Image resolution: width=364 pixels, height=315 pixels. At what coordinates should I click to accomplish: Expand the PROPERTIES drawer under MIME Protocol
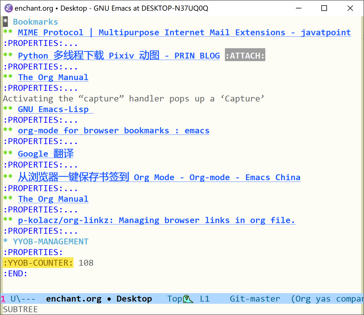pos(40,43)
